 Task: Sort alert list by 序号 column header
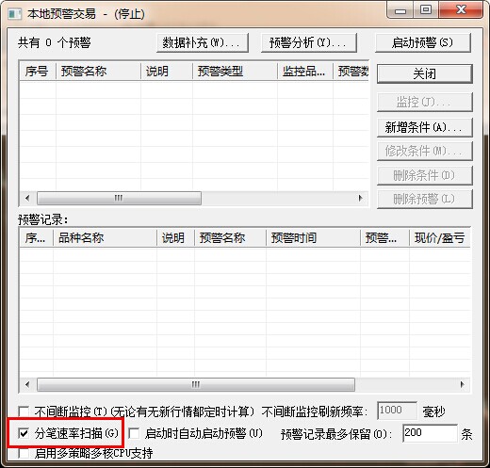click(x=38, y=72)
